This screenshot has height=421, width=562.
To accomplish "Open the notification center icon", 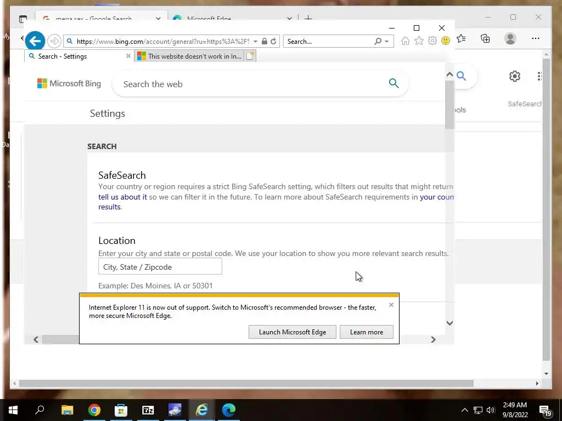I will [x=545, y=411].
